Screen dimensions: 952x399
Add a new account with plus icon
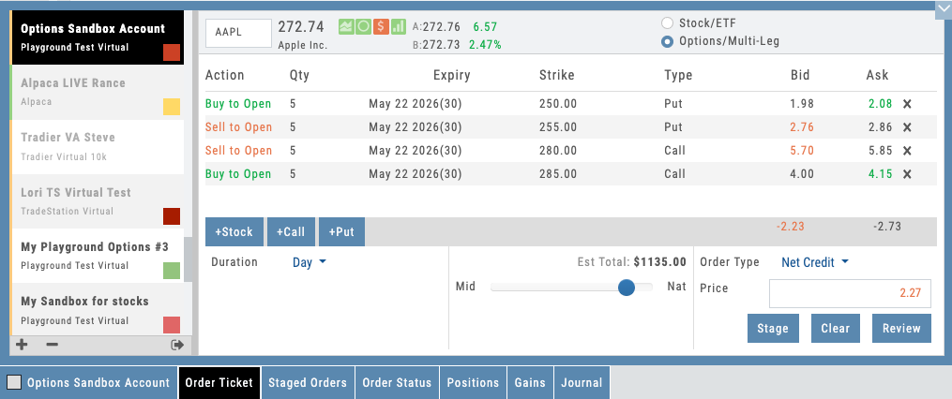pos(22,345)
